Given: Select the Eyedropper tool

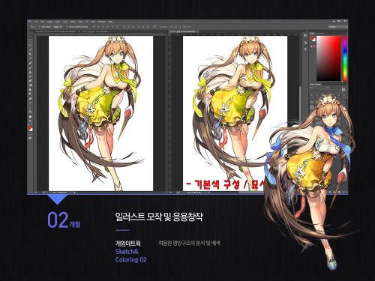Looking at the screenshot, I should (30, 58).
